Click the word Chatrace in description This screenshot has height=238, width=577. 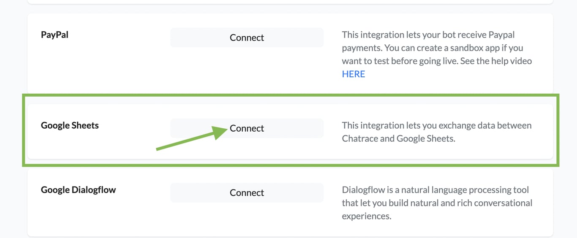[x=359, y=138]
